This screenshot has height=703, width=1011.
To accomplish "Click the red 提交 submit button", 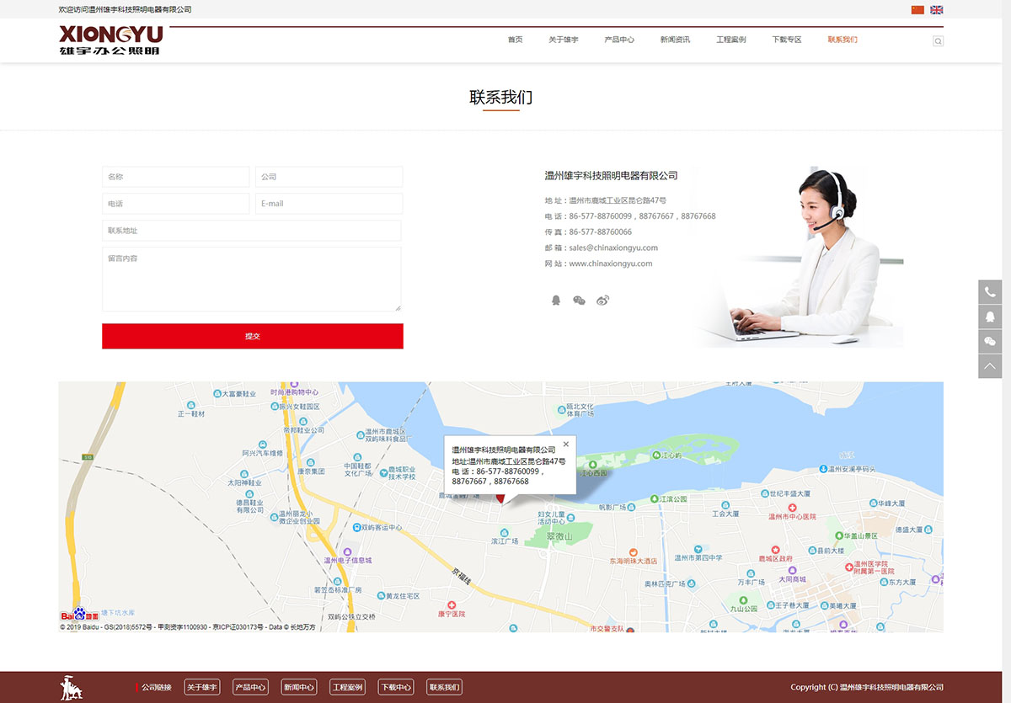I will coord(253,336).
